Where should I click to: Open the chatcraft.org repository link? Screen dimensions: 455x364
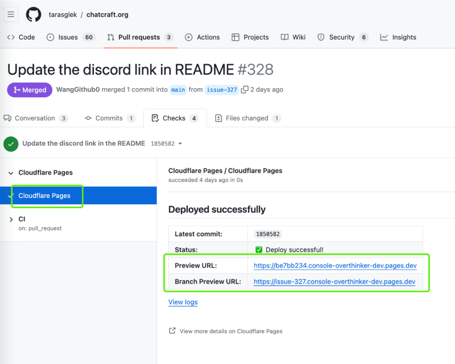pyautogui.click(x=107, y=15)
